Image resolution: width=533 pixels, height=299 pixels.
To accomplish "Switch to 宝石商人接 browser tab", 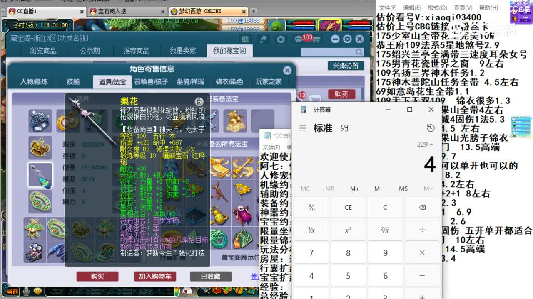I will coord(126,11).
